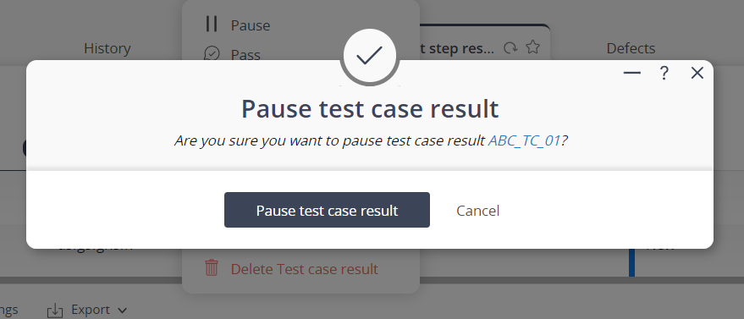Minimize the Pause test case result dialog
Image resolution: width=744 pixels, height=319 pixels.
pos(631,73)
